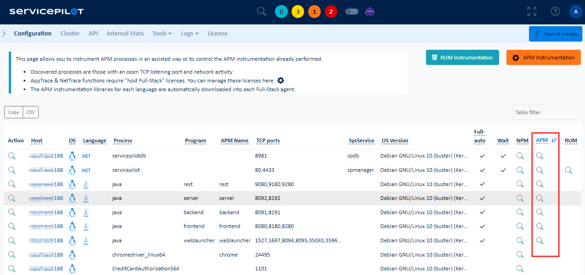
Task: Expand the left sidebar chevron
Action: pyautogui.click(x=4, y=34)
